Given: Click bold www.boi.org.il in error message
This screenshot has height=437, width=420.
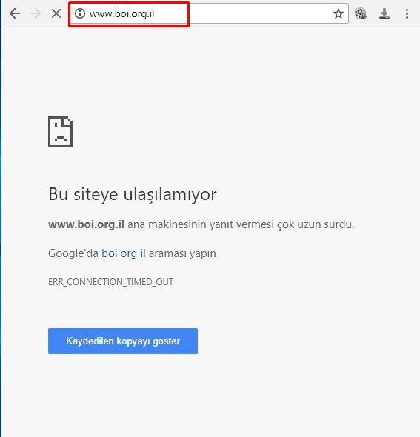Looking at the screenshot, I should 86,224.
